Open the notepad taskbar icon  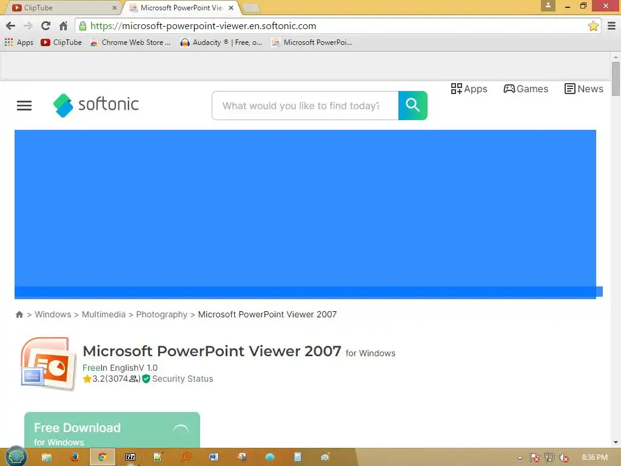[x=158, y=458]
